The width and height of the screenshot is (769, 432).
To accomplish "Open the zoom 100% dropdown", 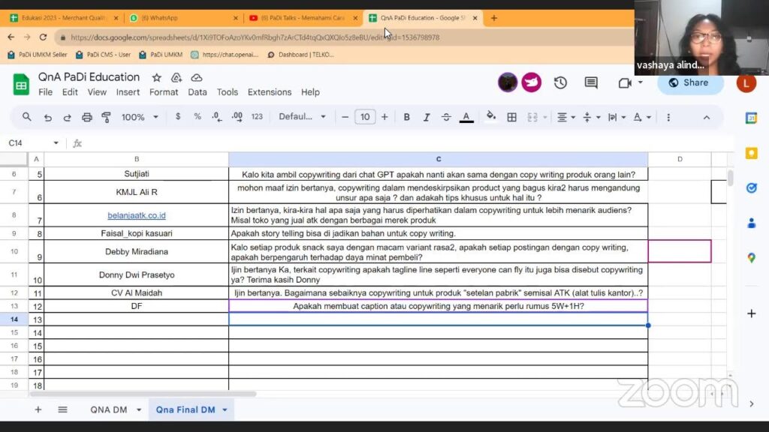I will click(x=140, y=117).
